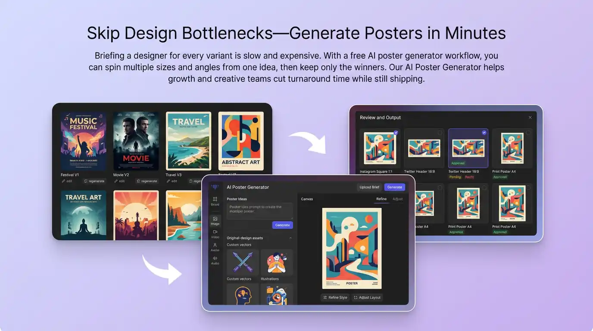This screenshot has height=331, width=593.
Task: Switch to the Adjust tab
Action: (397, 199)
